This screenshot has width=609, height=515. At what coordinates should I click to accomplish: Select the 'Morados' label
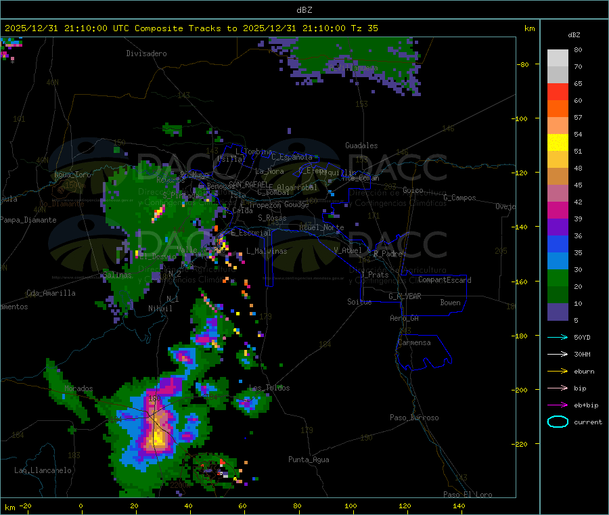click(x=78, y=388)
